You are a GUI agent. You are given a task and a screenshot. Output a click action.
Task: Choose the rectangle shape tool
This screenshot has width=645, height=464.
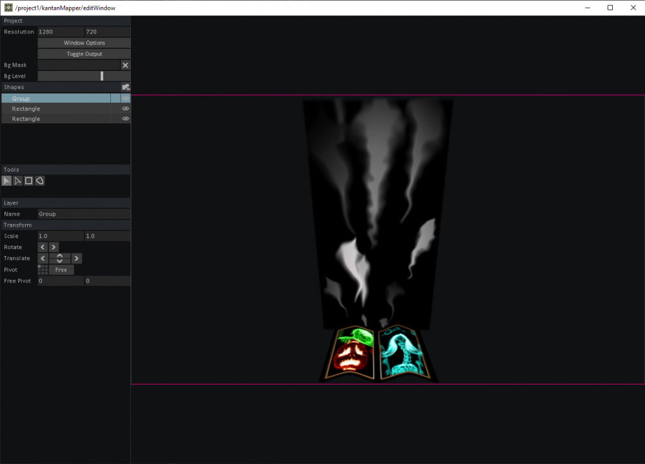coord(29,181)
